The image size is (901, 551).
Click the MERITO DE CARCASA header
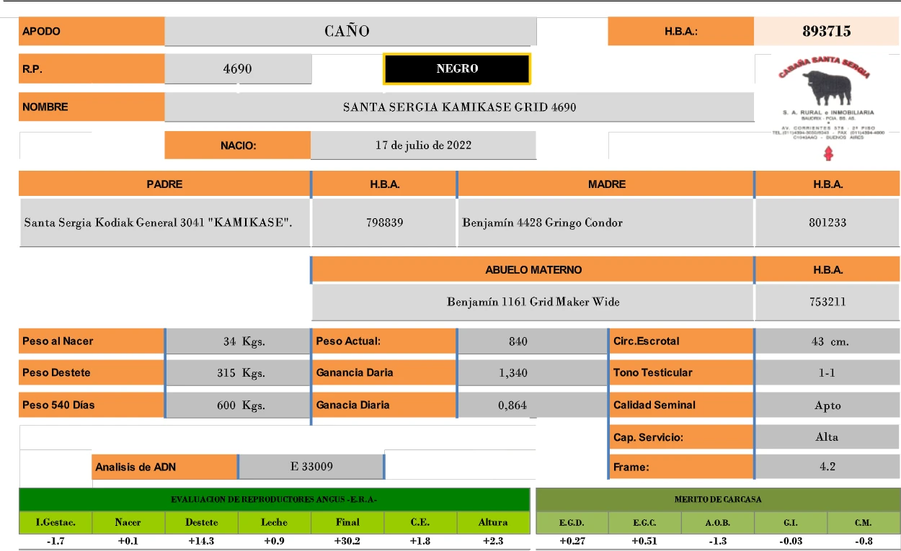click(x=718, y=499)
